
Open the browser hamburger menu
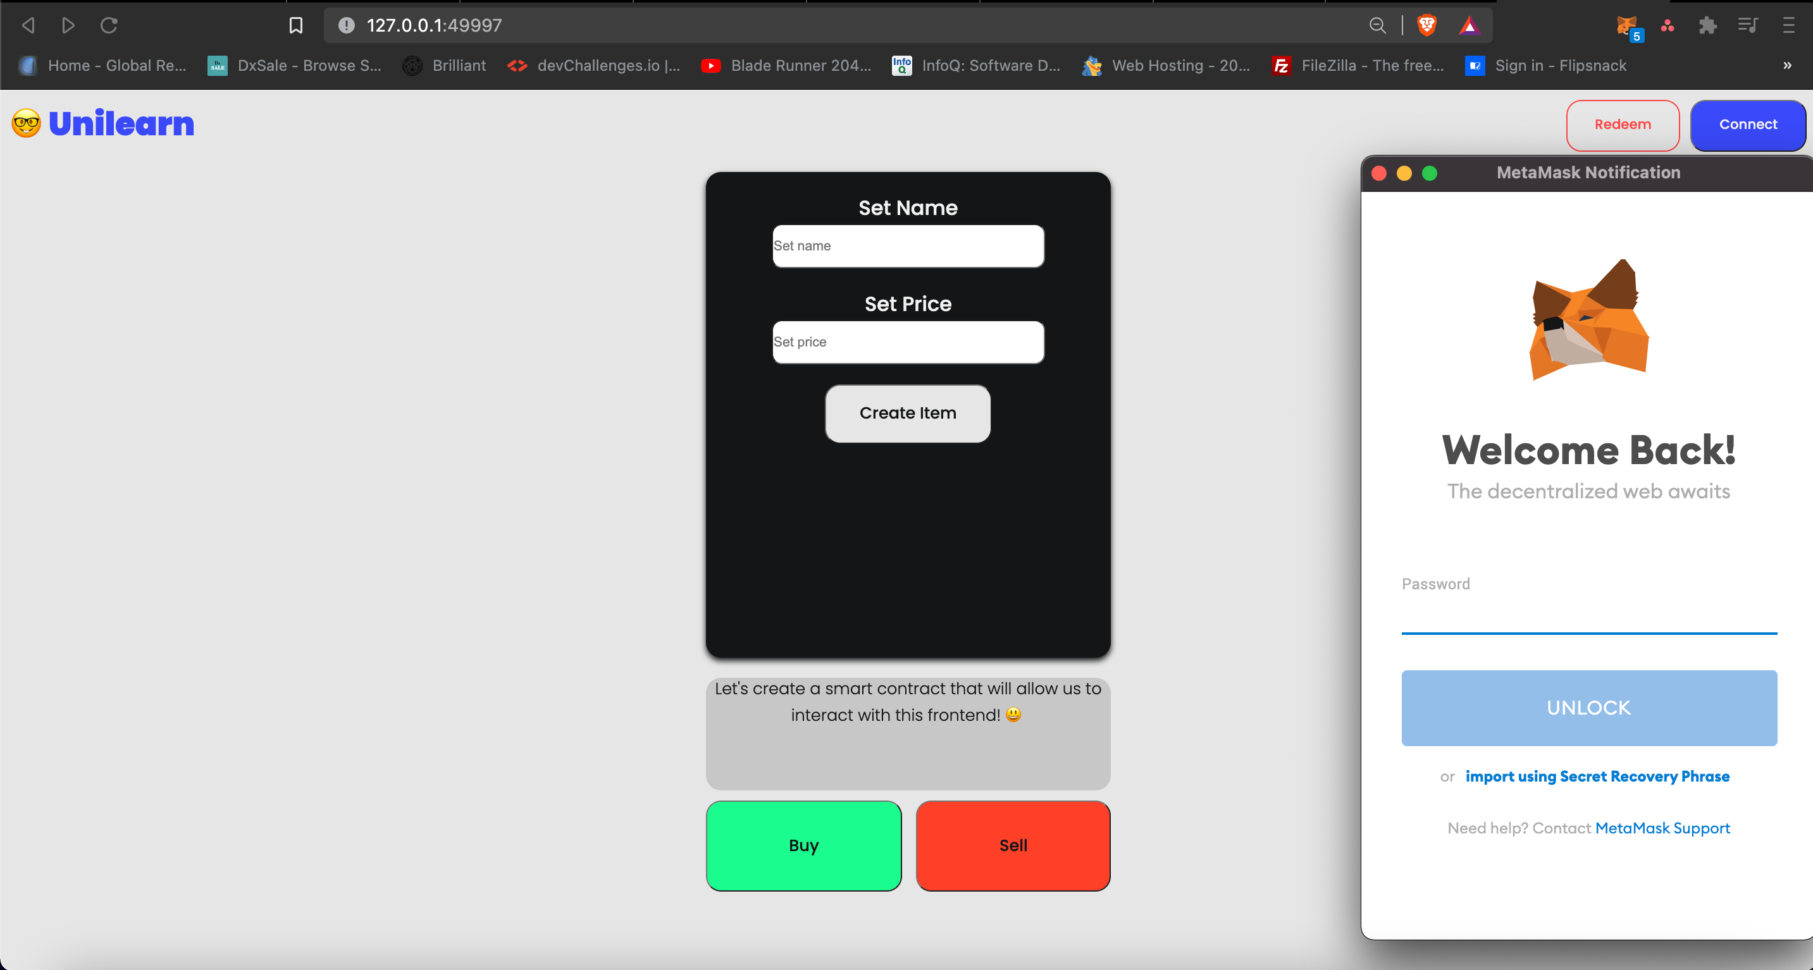pos(1788,25)
